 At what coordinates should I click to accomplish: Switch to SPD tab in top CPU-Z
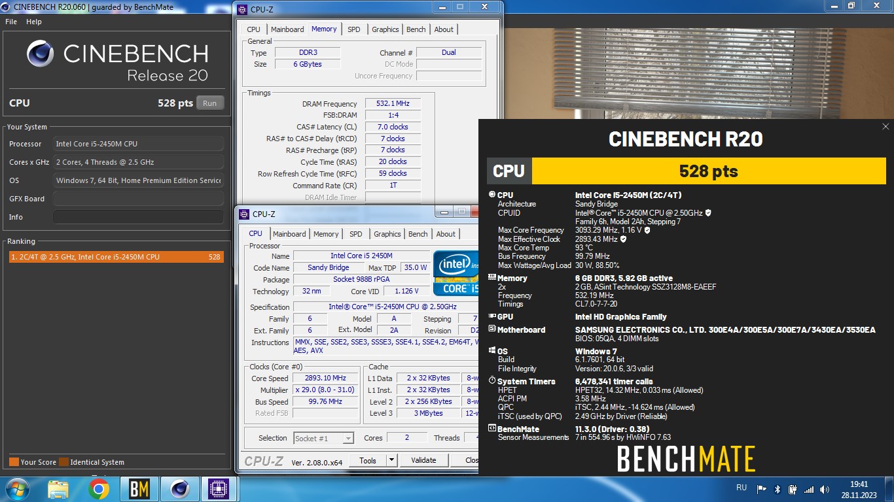pos(354,29)
